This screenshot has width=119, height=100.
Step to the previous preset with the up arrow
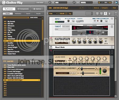click(80, 8)
